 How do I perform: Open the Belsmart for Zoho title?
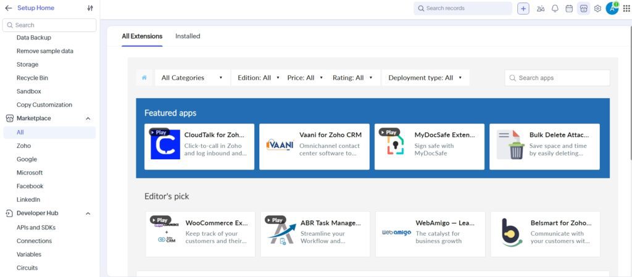pos(561,223)
